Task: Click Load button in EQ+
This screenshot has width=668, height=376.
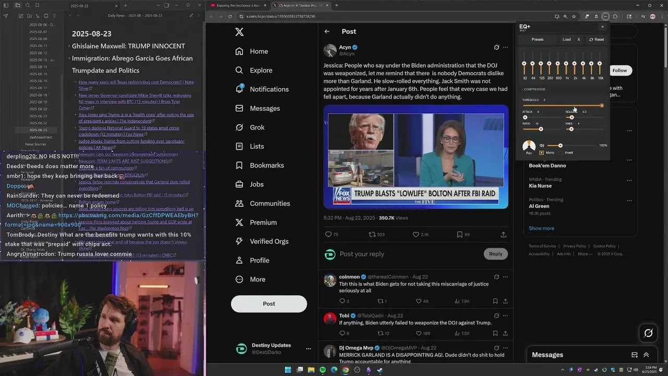Action: 567,40
